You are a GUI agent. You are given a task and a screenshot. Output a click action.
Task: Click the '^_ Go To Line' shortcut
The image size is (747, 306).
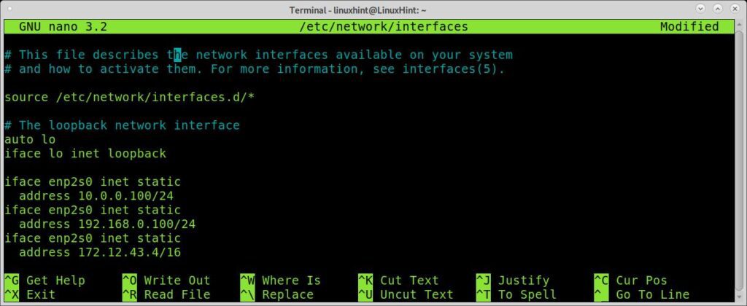(642, 294)
